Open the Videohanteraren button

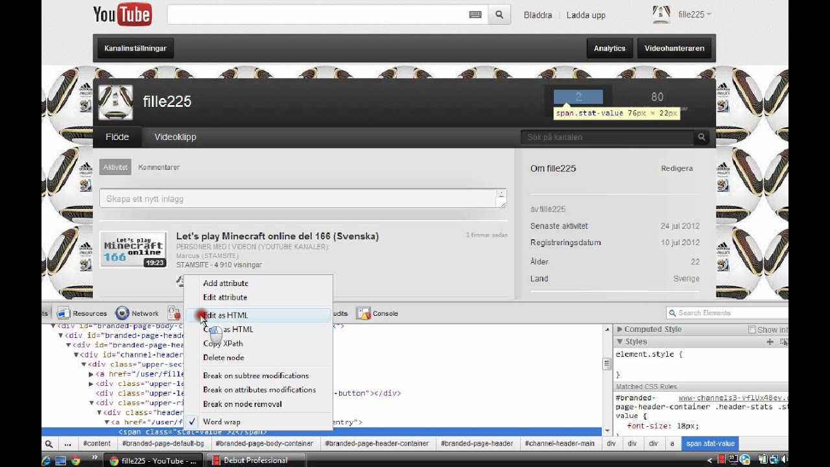[x=674, y=49]
